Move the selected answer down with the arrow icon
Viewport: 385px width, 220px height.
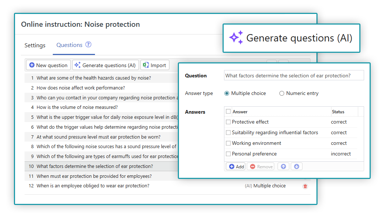pyautogui.click(x=297, y=166)
